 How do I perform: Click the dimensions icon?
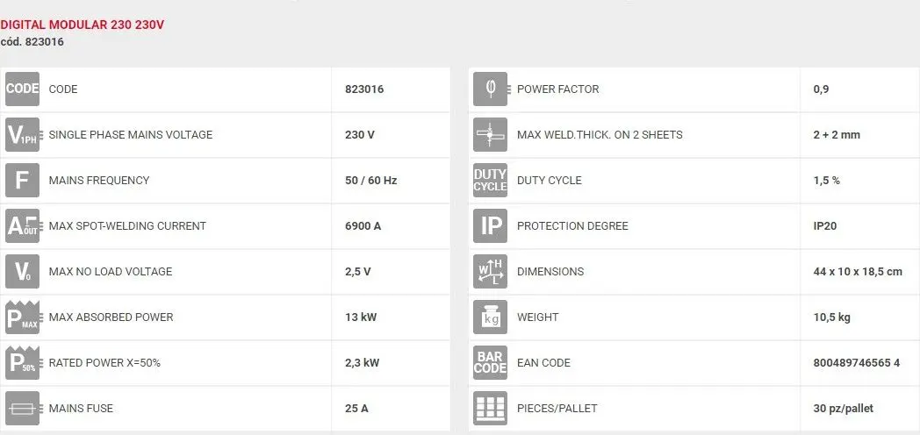pyautogui.click(x=490, y=272)
